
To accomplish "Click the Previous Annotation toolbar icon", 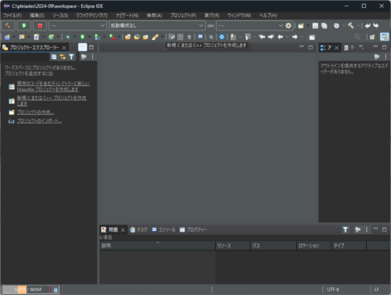I will 248,37.
